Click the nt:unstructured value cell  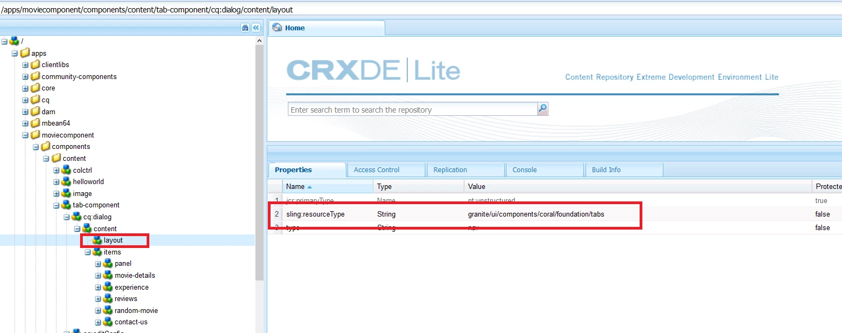(x=491, y=200)
